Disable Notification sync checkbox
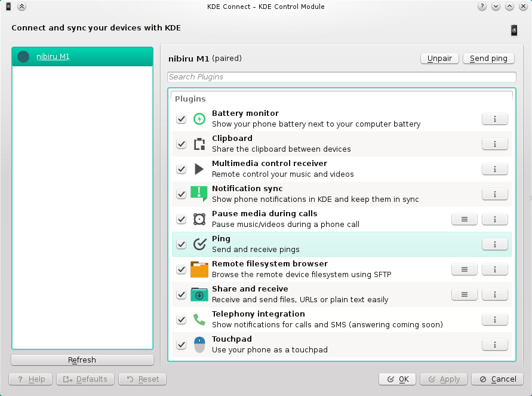 181,194
